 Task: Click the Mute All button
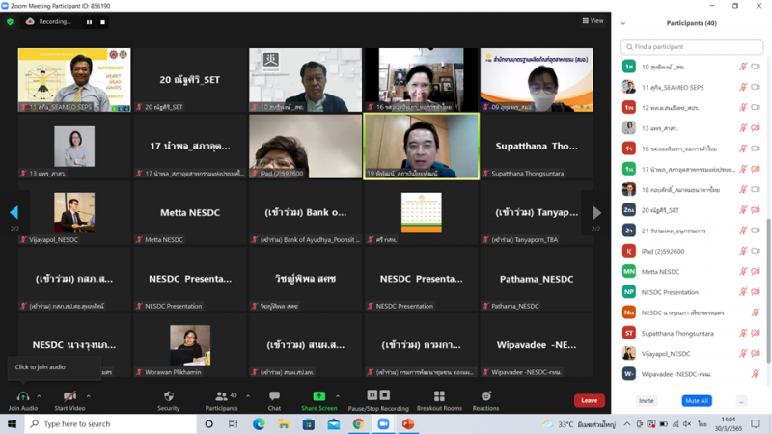[697, 401]
